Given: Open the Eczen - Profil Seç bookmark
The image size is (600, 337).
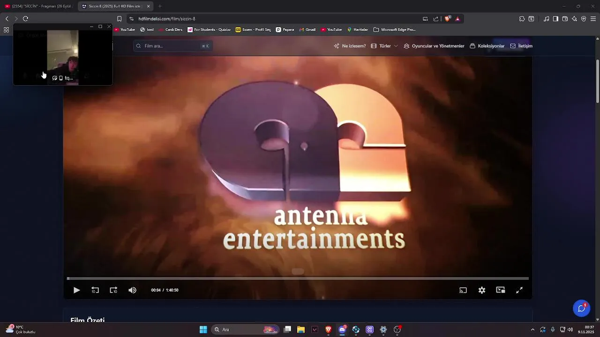Looking at the screenshot, I should [253, 29].
